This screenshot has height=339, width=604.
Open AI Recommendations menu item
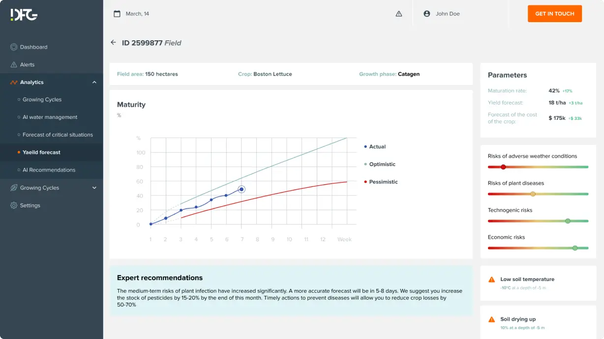coord(49,170)
